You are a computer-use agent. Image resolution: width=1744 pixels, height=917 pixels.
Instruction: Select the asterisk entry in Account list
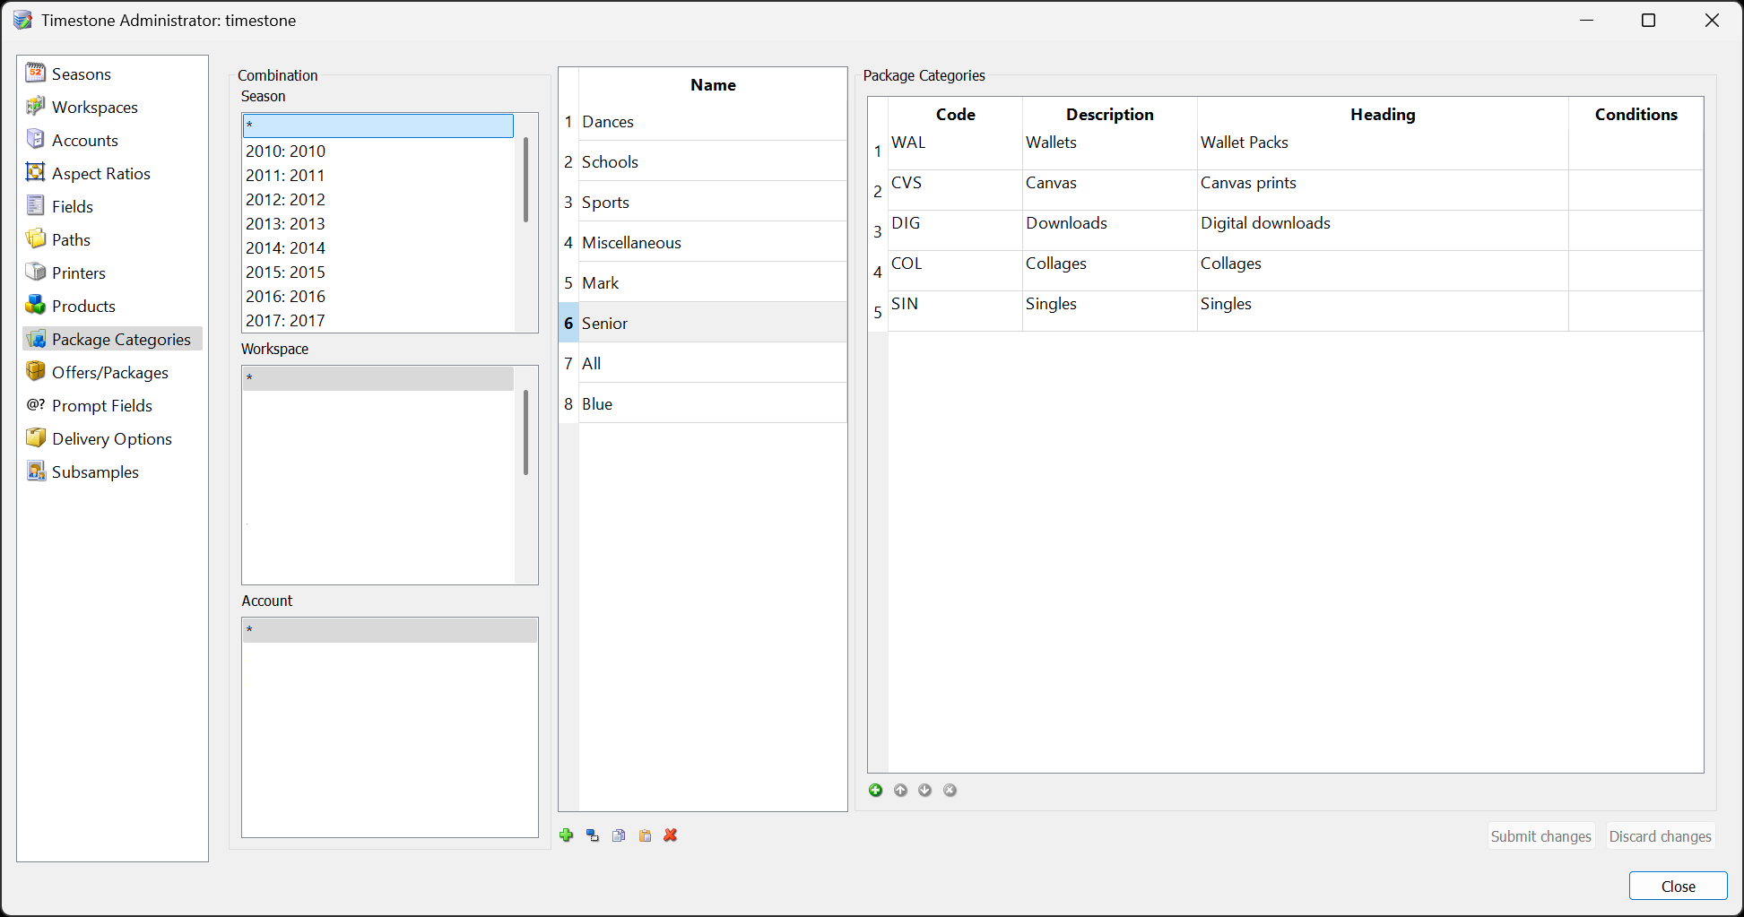coord(390,630)
